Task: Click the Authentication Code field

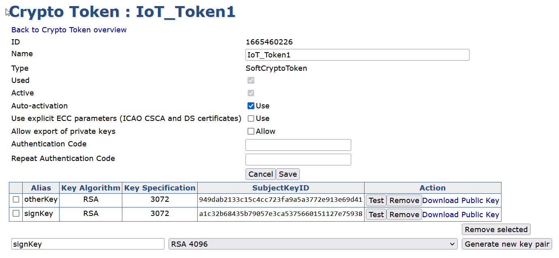Action: click(298, 145)
